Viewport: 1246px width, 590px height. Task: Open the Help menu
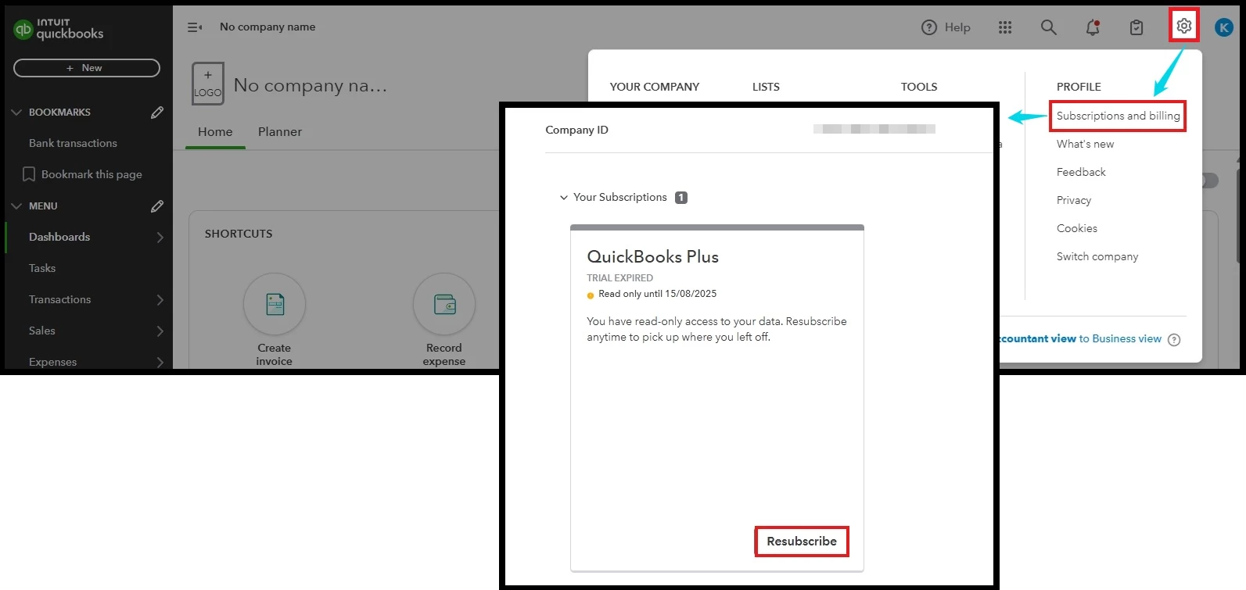(946, 27)
